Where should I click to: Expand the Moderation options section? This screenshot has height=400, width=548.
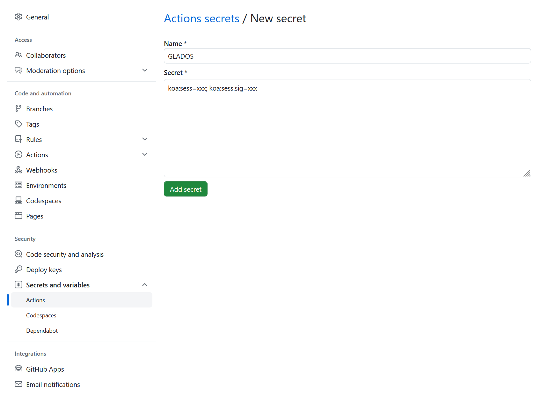pos(145,70)
